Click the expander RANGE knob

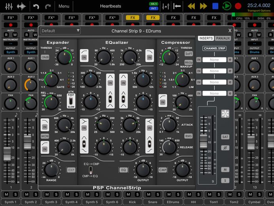click(51, 170)
